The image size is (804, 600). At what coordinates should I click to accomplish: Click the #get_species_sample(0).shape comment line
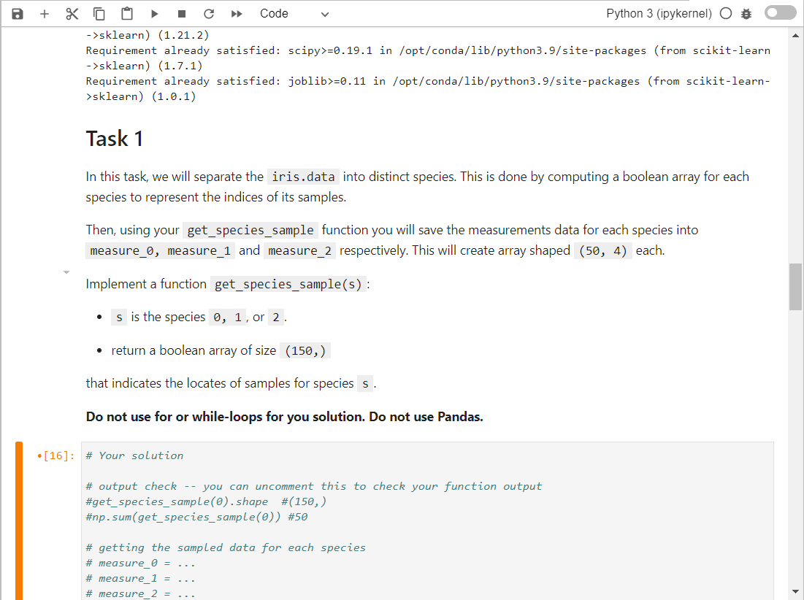(x=206, y=501)
